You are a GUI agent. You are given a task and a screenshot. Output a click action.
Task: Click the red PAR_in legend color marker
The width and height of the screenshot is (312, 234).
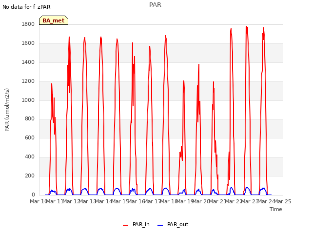coord(126,225)
